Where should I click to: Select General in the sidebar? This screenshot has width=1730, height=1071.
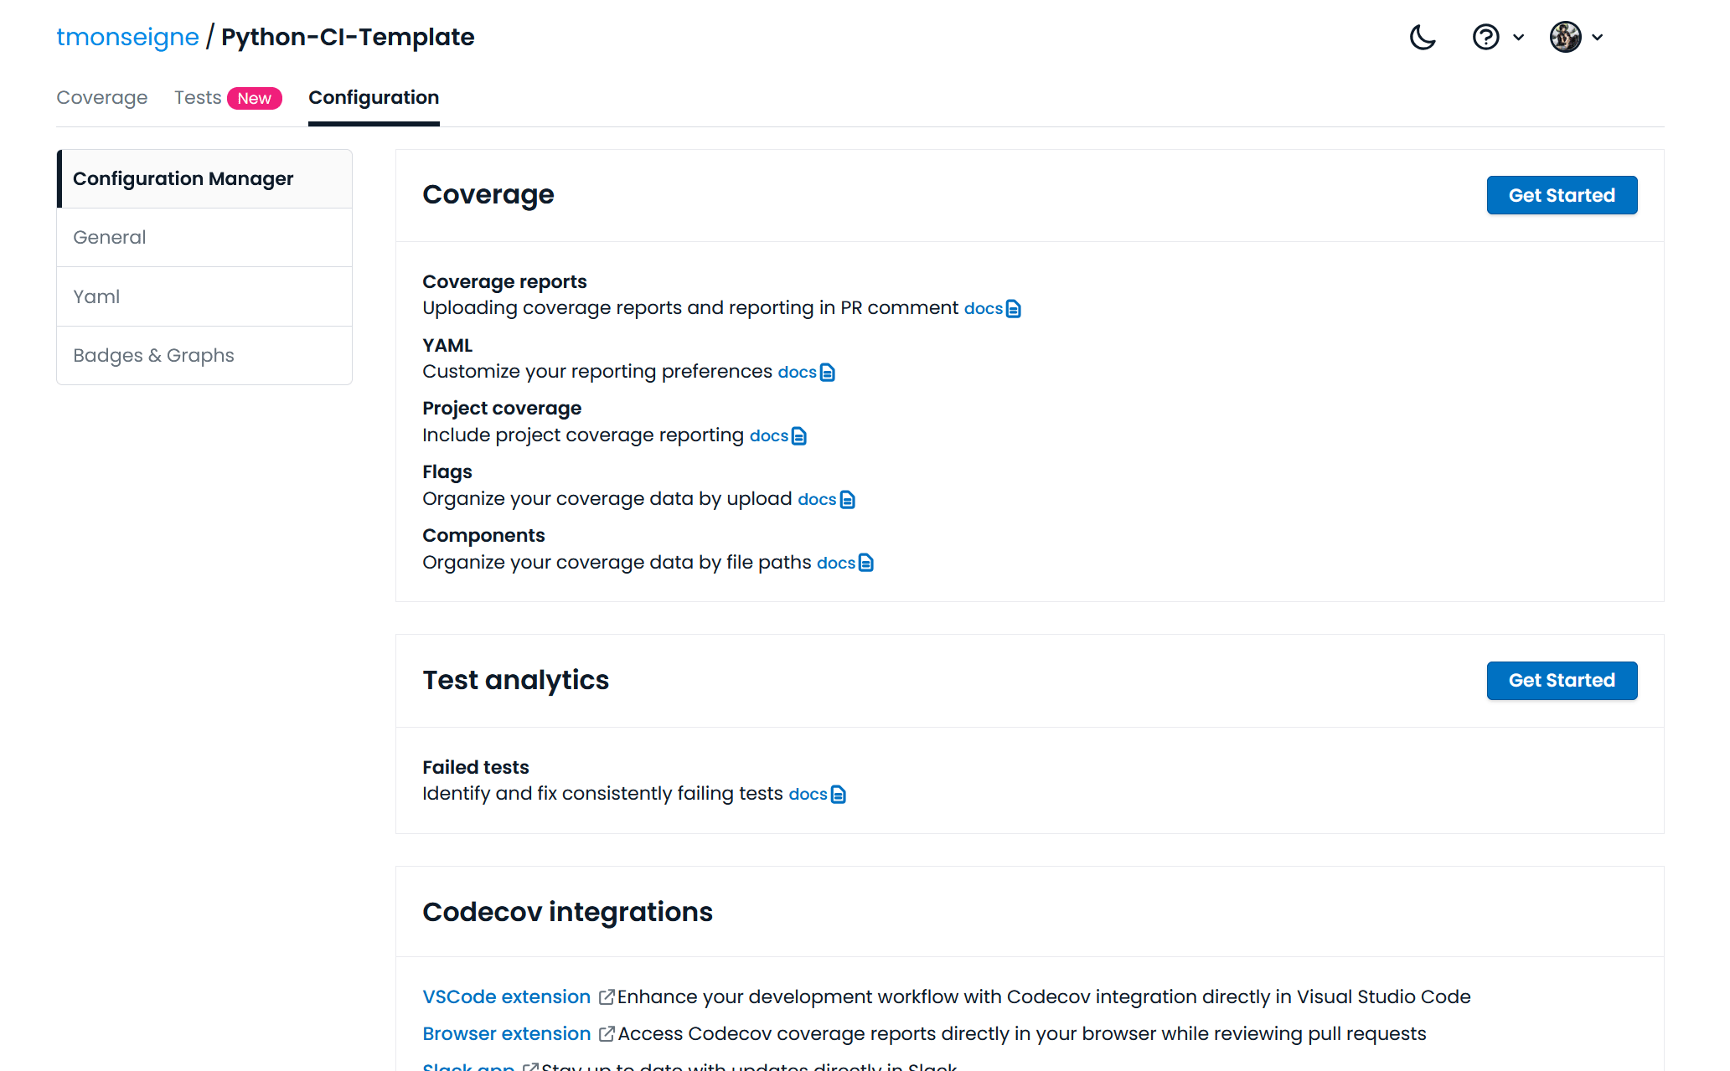[110, 238]
